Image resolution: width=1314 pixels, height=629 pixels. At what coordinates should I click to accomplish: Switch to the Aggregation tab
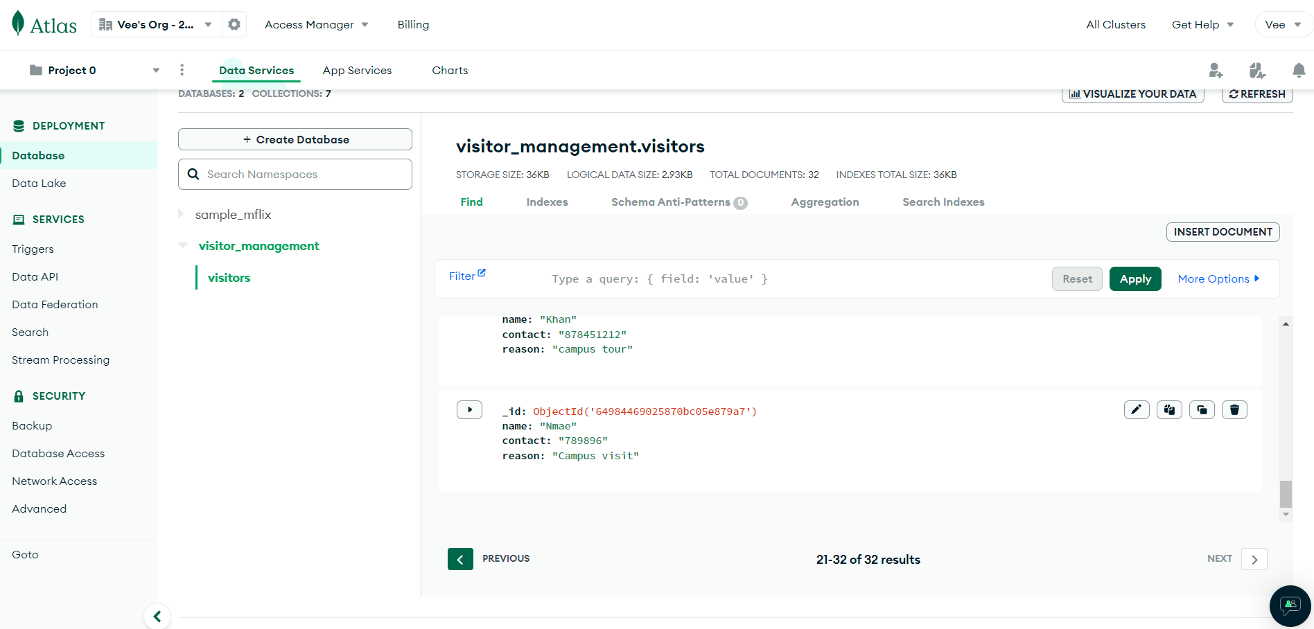tap(825, 202)
